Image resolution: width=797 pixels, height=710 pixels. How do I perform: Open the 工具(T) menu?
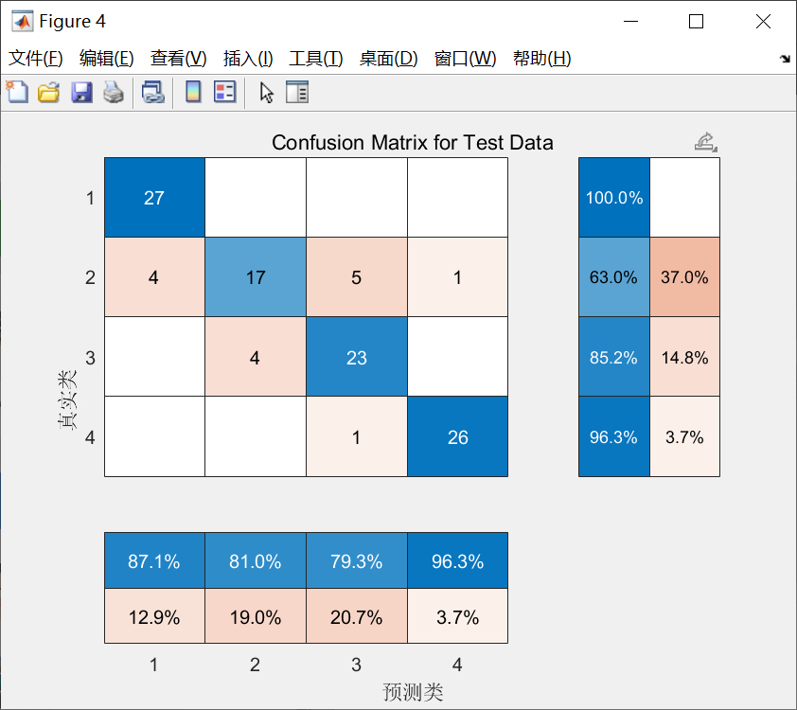point(316,59)
